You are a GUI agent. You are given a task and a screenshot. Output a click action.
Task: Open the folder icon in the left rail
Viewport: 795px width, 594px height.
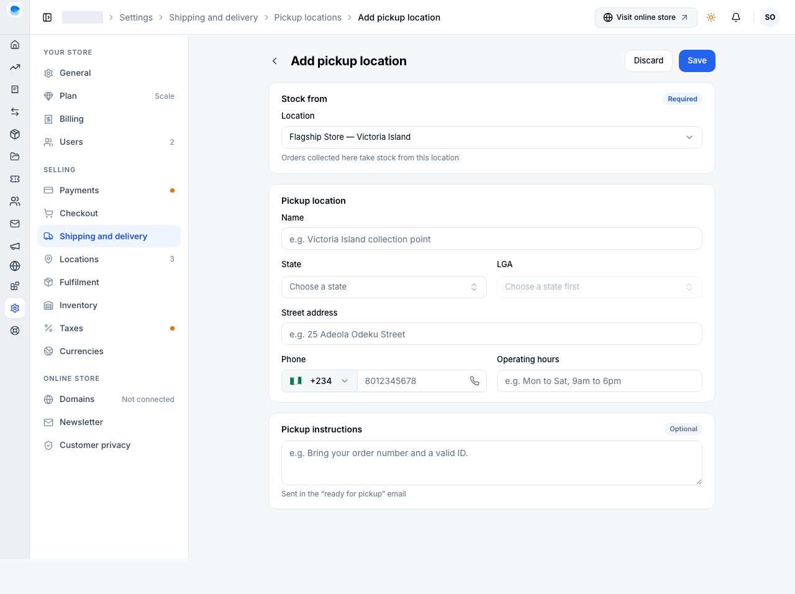click(15, 157)
